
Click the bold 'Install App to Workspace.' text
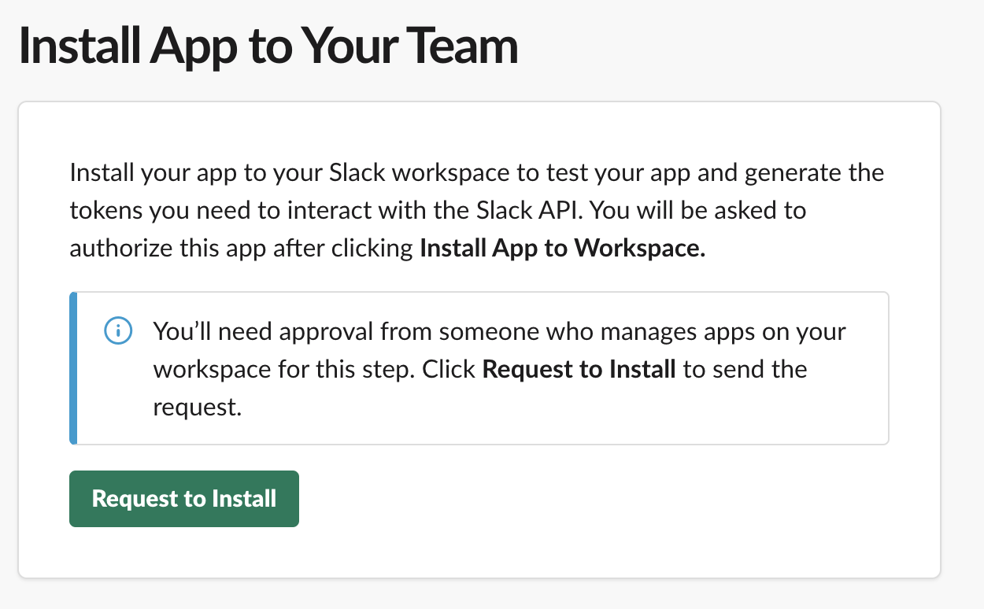point(563,249)
